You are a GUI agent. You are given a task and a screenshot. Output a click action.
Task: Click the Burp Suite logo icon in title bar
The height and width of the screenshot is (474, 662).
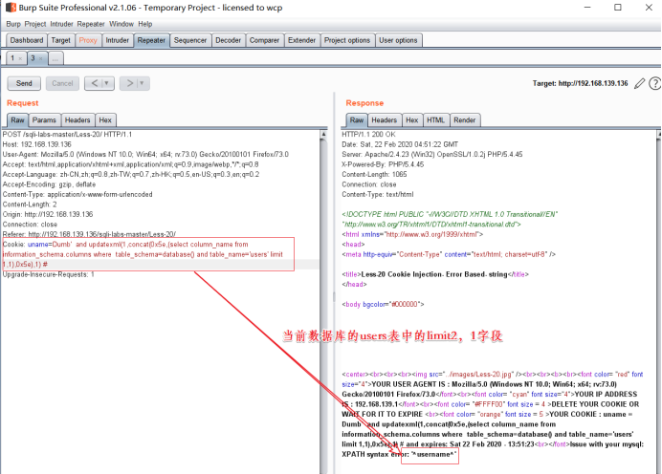pyautogui.click(x=11, y=8)
